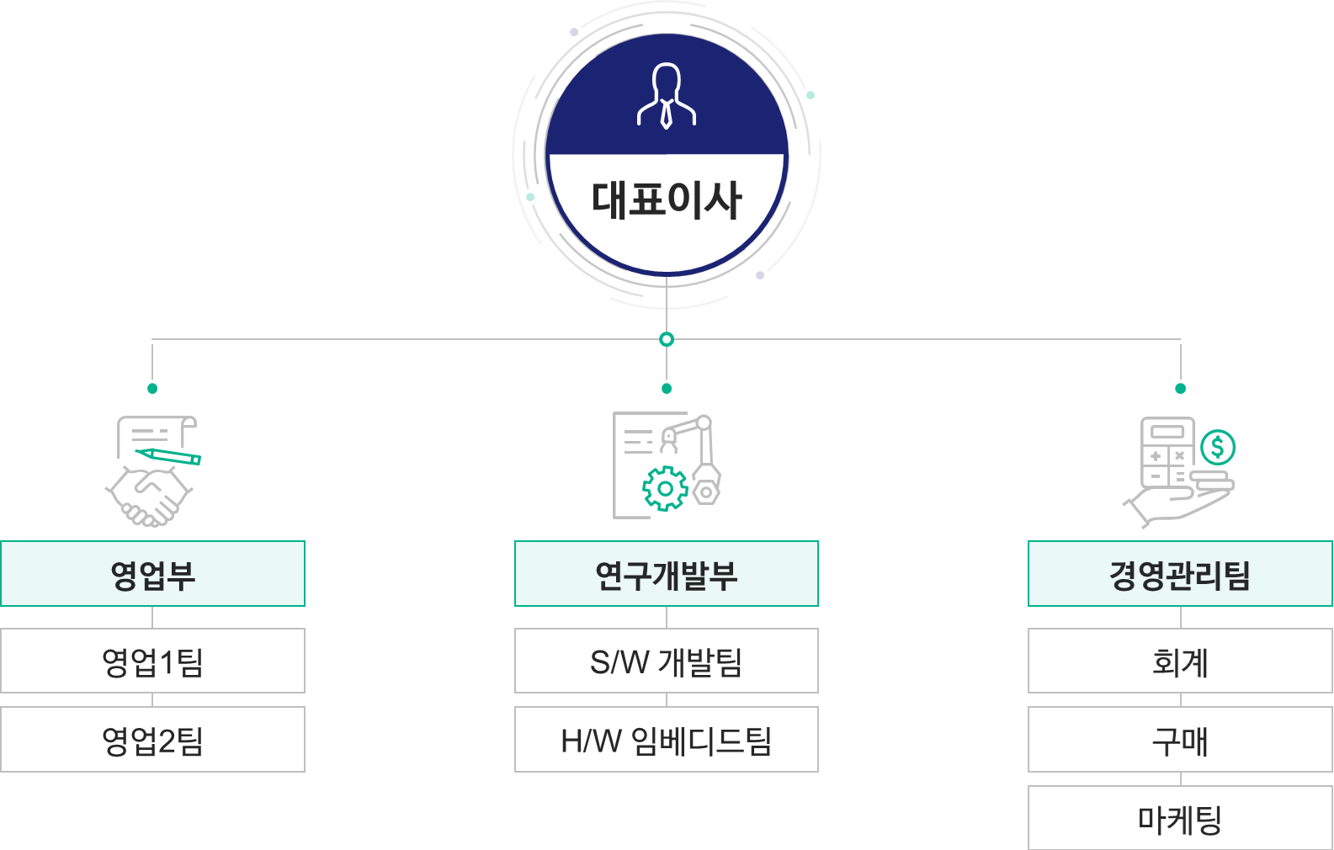Select the 경영관리팀 department box

pyautogui.click(x=1180, y=574)
